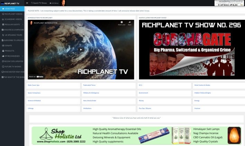Screen dimensions: 245x146
Task: Click the money icon beside Donate
Action: point(3,46)
